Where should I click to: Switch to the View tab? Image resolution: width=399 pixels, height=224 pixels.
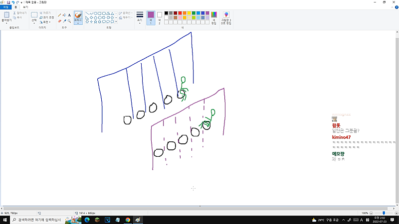point(25,7)
